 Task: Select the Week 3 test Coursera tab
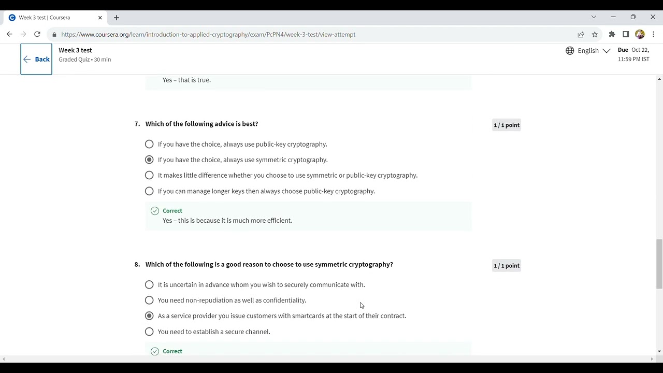[54, 18]
